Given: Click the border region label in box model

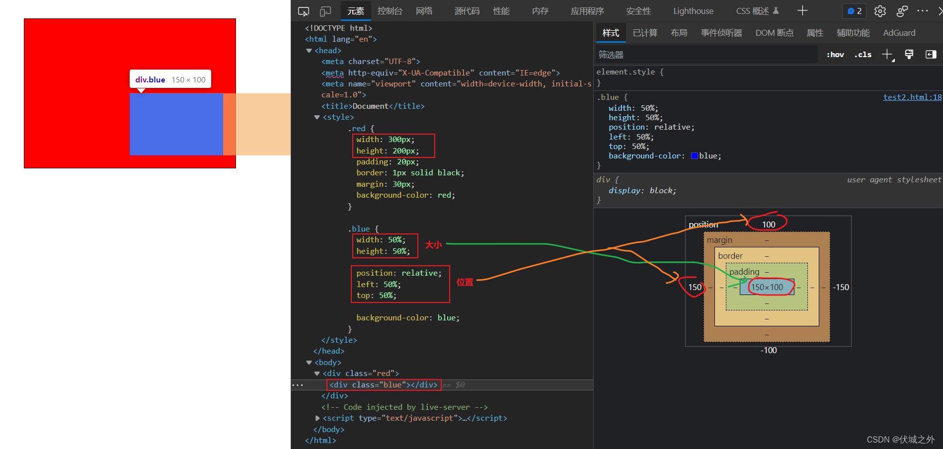Looking at the screenshot, I should (x=730, y=256).
